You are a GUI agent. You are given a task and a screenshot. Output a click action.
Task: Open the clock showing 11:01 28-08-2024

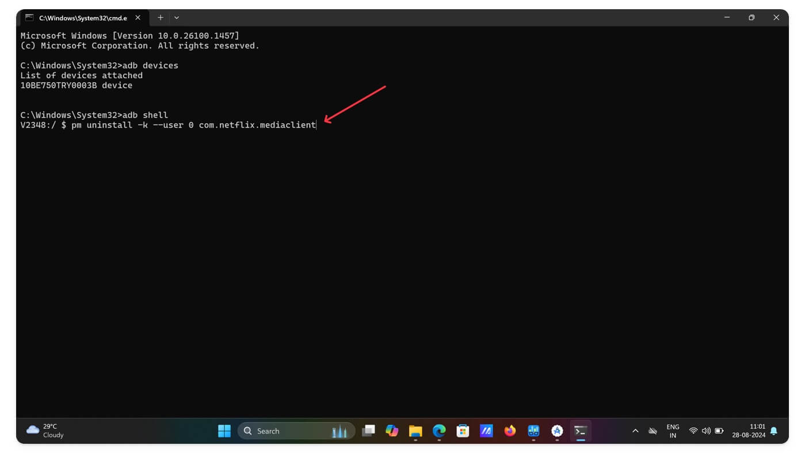click(x=749, y=431)
